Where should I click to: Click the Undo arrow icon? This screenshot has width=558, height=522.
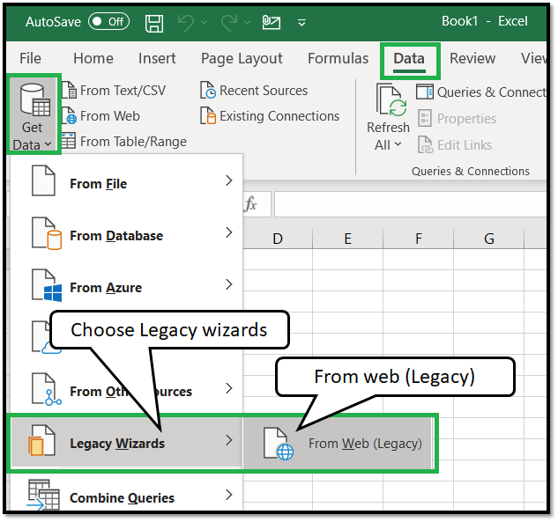click(x=186, y=23)
